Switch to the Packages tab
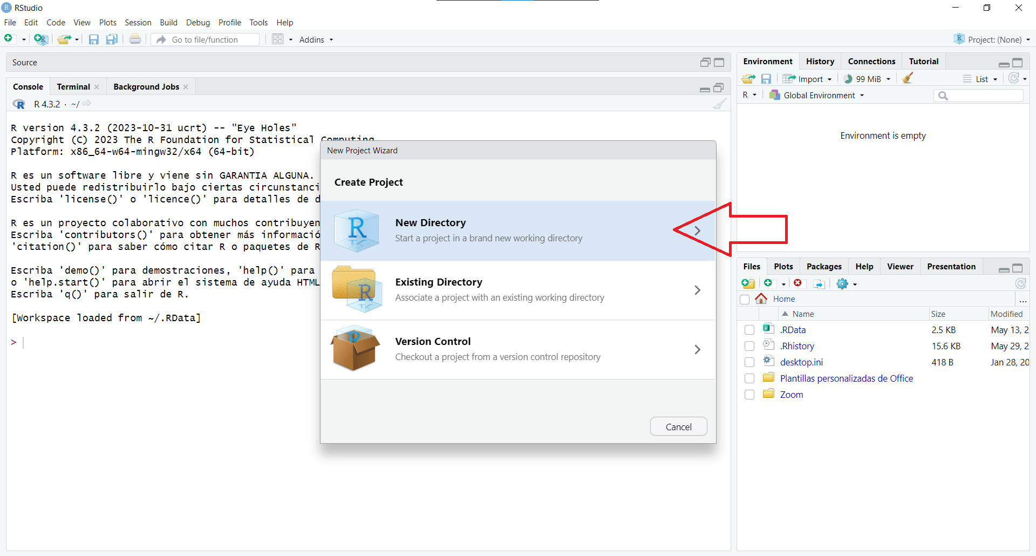The height and width of the screenshot is (556, 1036). 823,266
